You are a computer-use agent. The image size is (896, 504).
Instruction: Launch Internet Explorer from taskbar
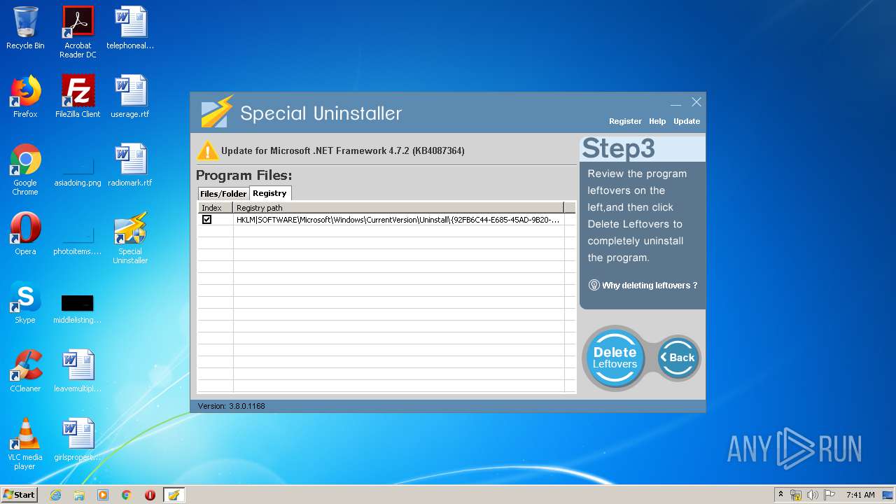click(55, 495)
